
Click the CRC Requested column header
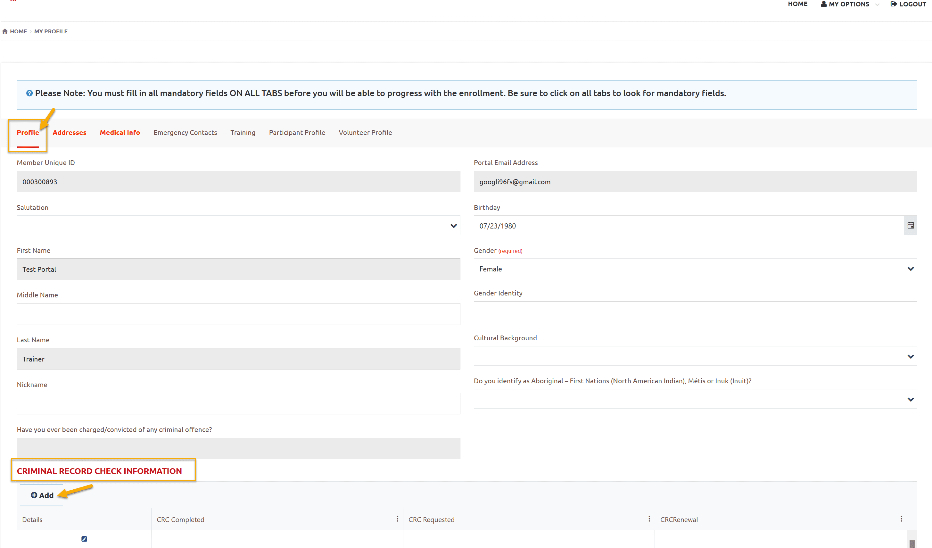(x=431, y=519)
